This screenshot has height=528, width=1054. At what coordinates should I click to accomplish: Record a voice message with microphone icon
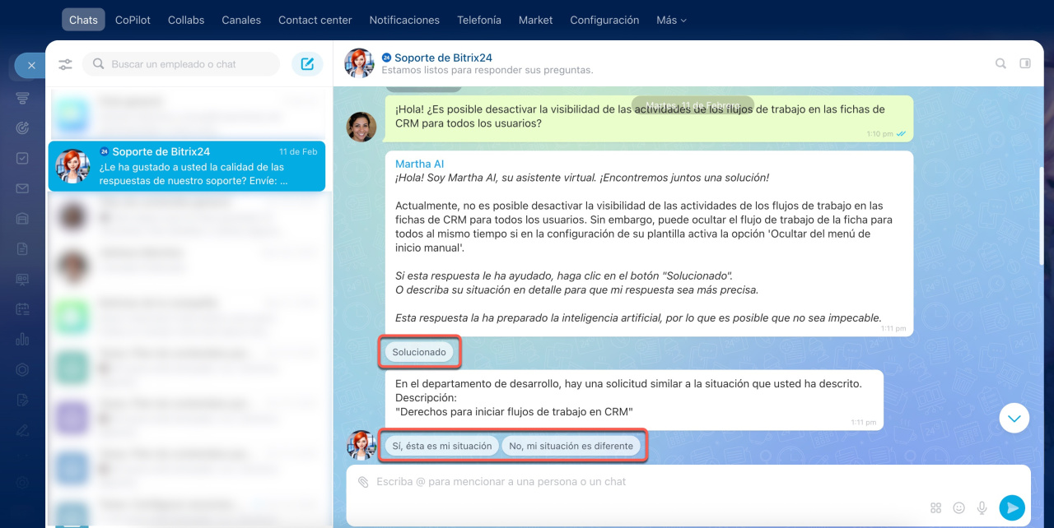982,508
